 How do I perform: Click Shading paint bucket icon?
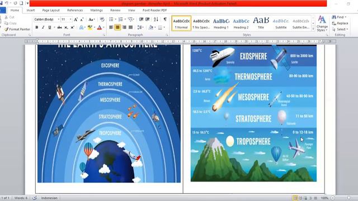[150, 27]
